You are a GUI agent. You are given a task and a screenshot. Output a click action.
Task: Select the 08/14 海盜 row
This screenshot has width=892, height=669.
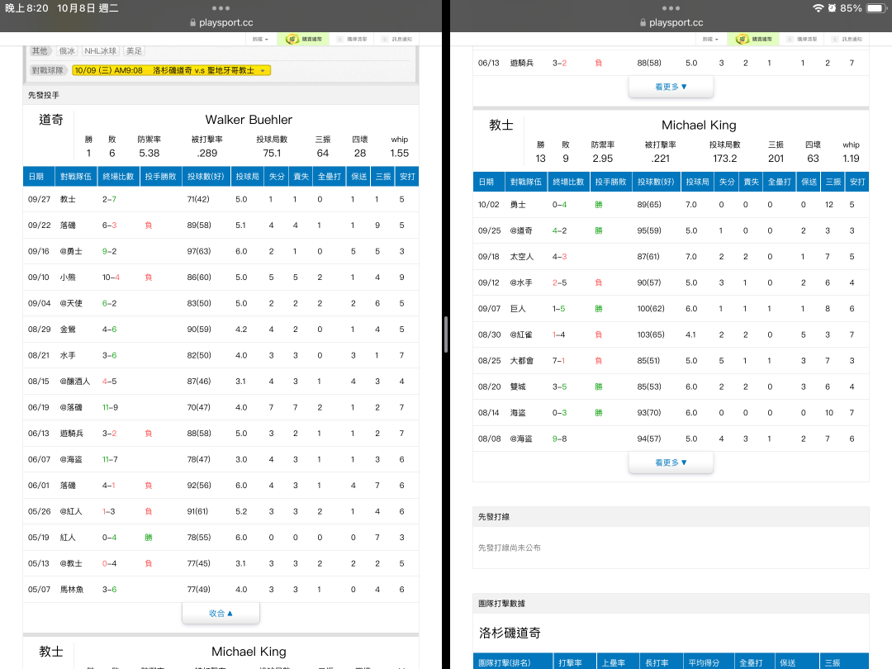[671, 412]
